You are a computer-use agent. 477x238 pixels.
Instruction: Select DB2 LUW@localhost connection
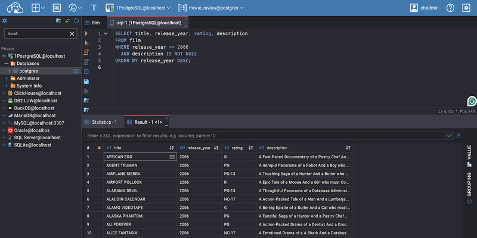(35, 101)
